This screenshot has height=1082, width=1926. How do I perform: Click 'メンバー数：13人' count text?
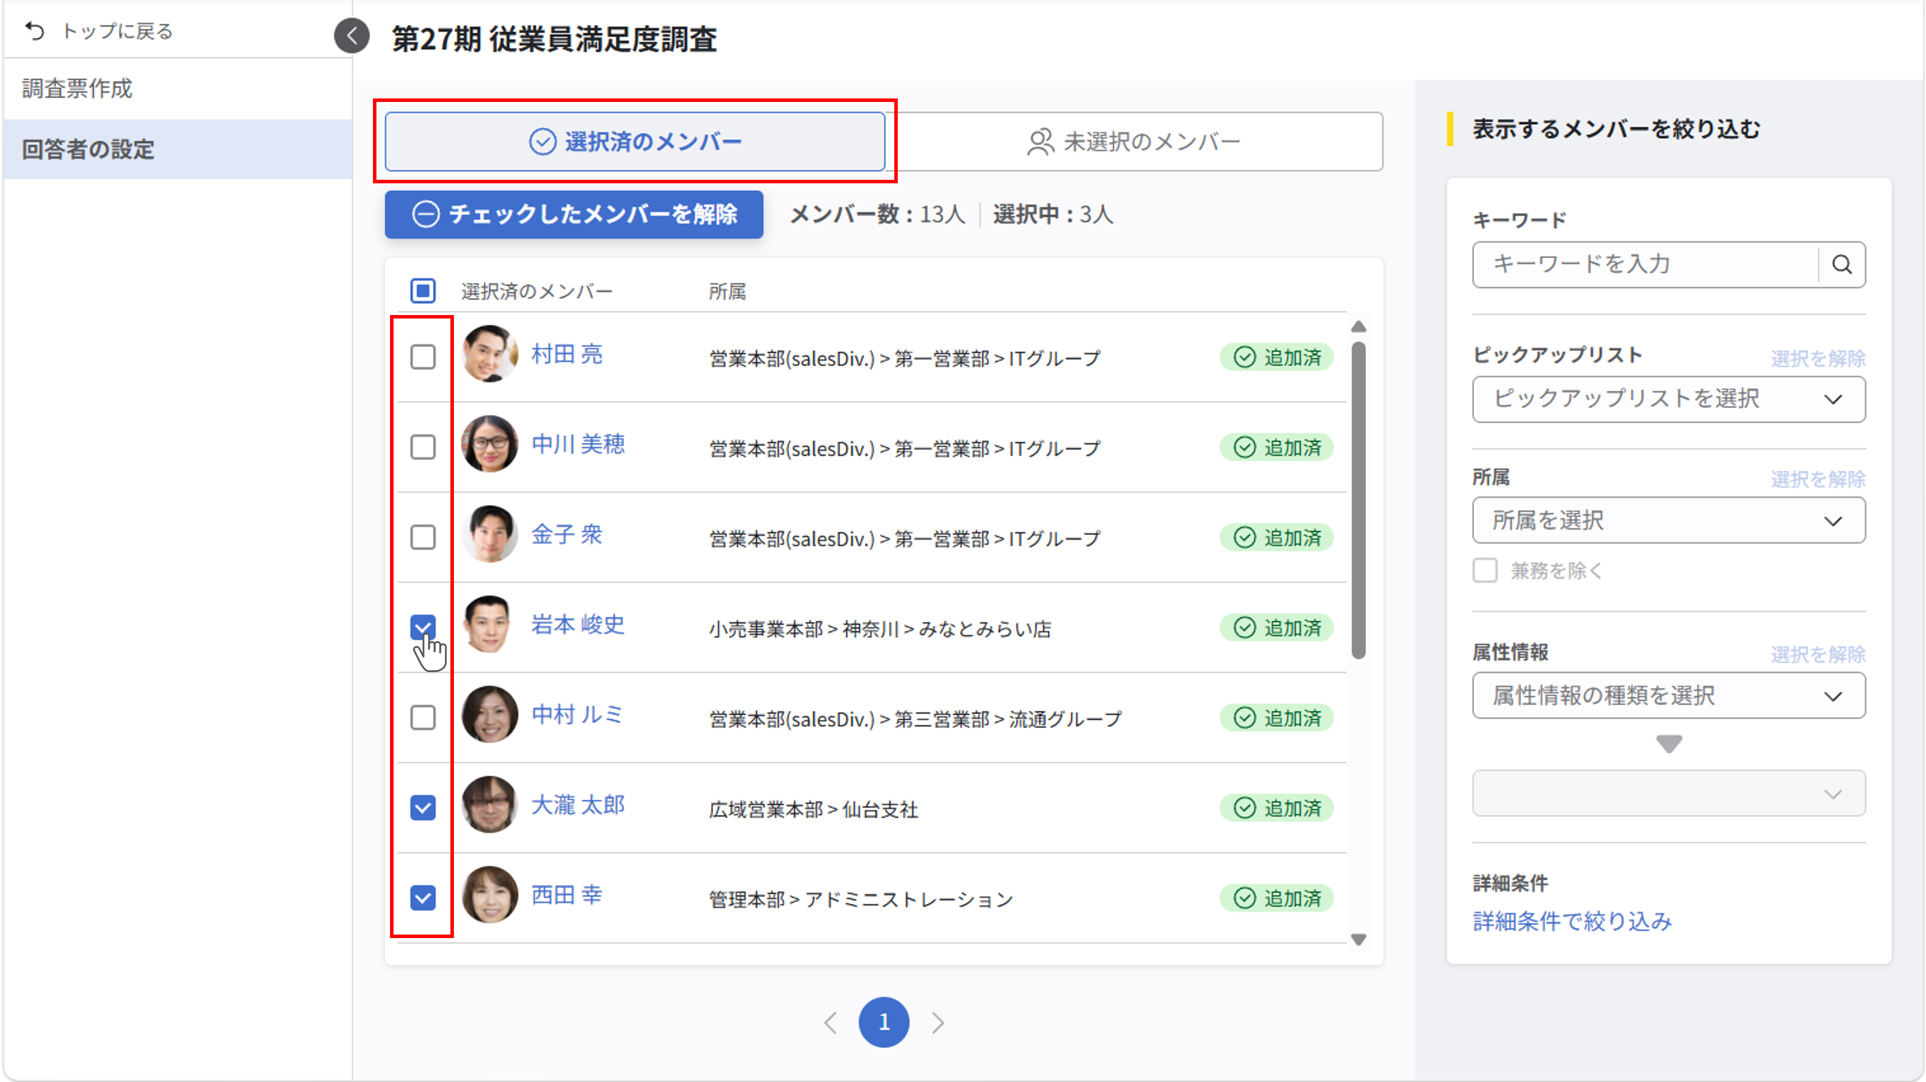click(878, 214)
